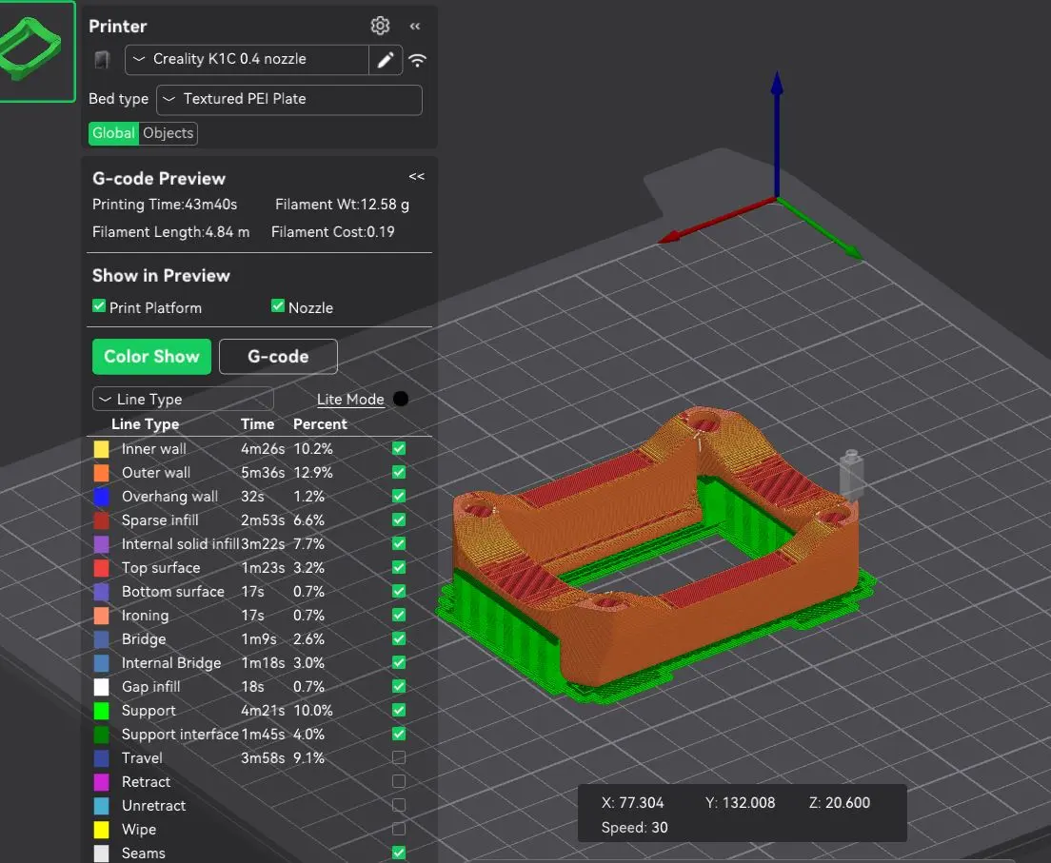Hide Outer wall lines checkbox
1051x863 pixels.
click(399, 472)
